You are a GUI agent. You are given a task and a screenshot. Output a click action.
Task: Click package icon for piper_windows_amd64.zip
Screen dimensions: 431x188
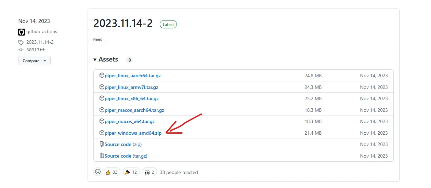click(102, 133)
